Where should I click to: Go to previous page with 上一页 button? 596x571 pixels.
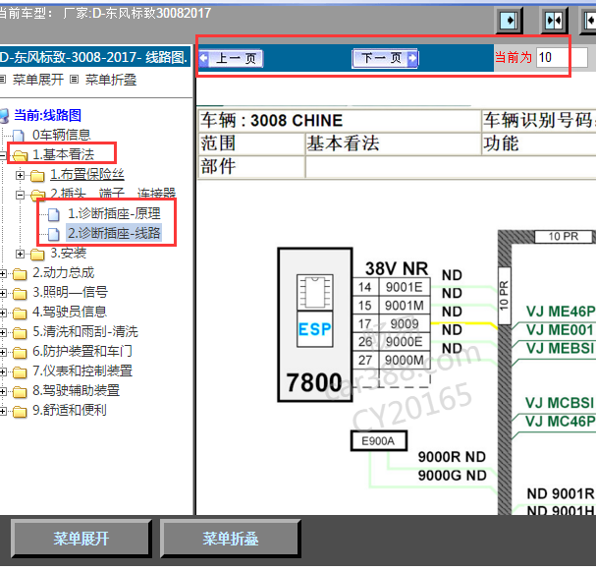tap(231, 58)
